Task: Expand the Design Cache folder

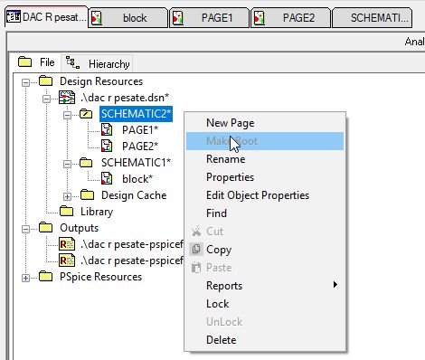Action: pyautogui.click(x=67, y=196)
